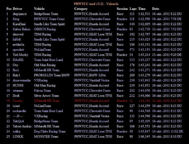Select driver name 'InHell'
The height and width of the screenshot is (144, 189).
[x=17, y=39]
